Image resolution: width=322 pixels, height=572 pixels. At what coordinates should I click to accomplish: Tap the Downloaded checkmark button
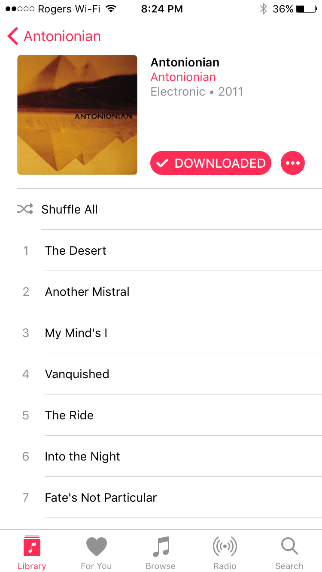(x=211, y=163)
